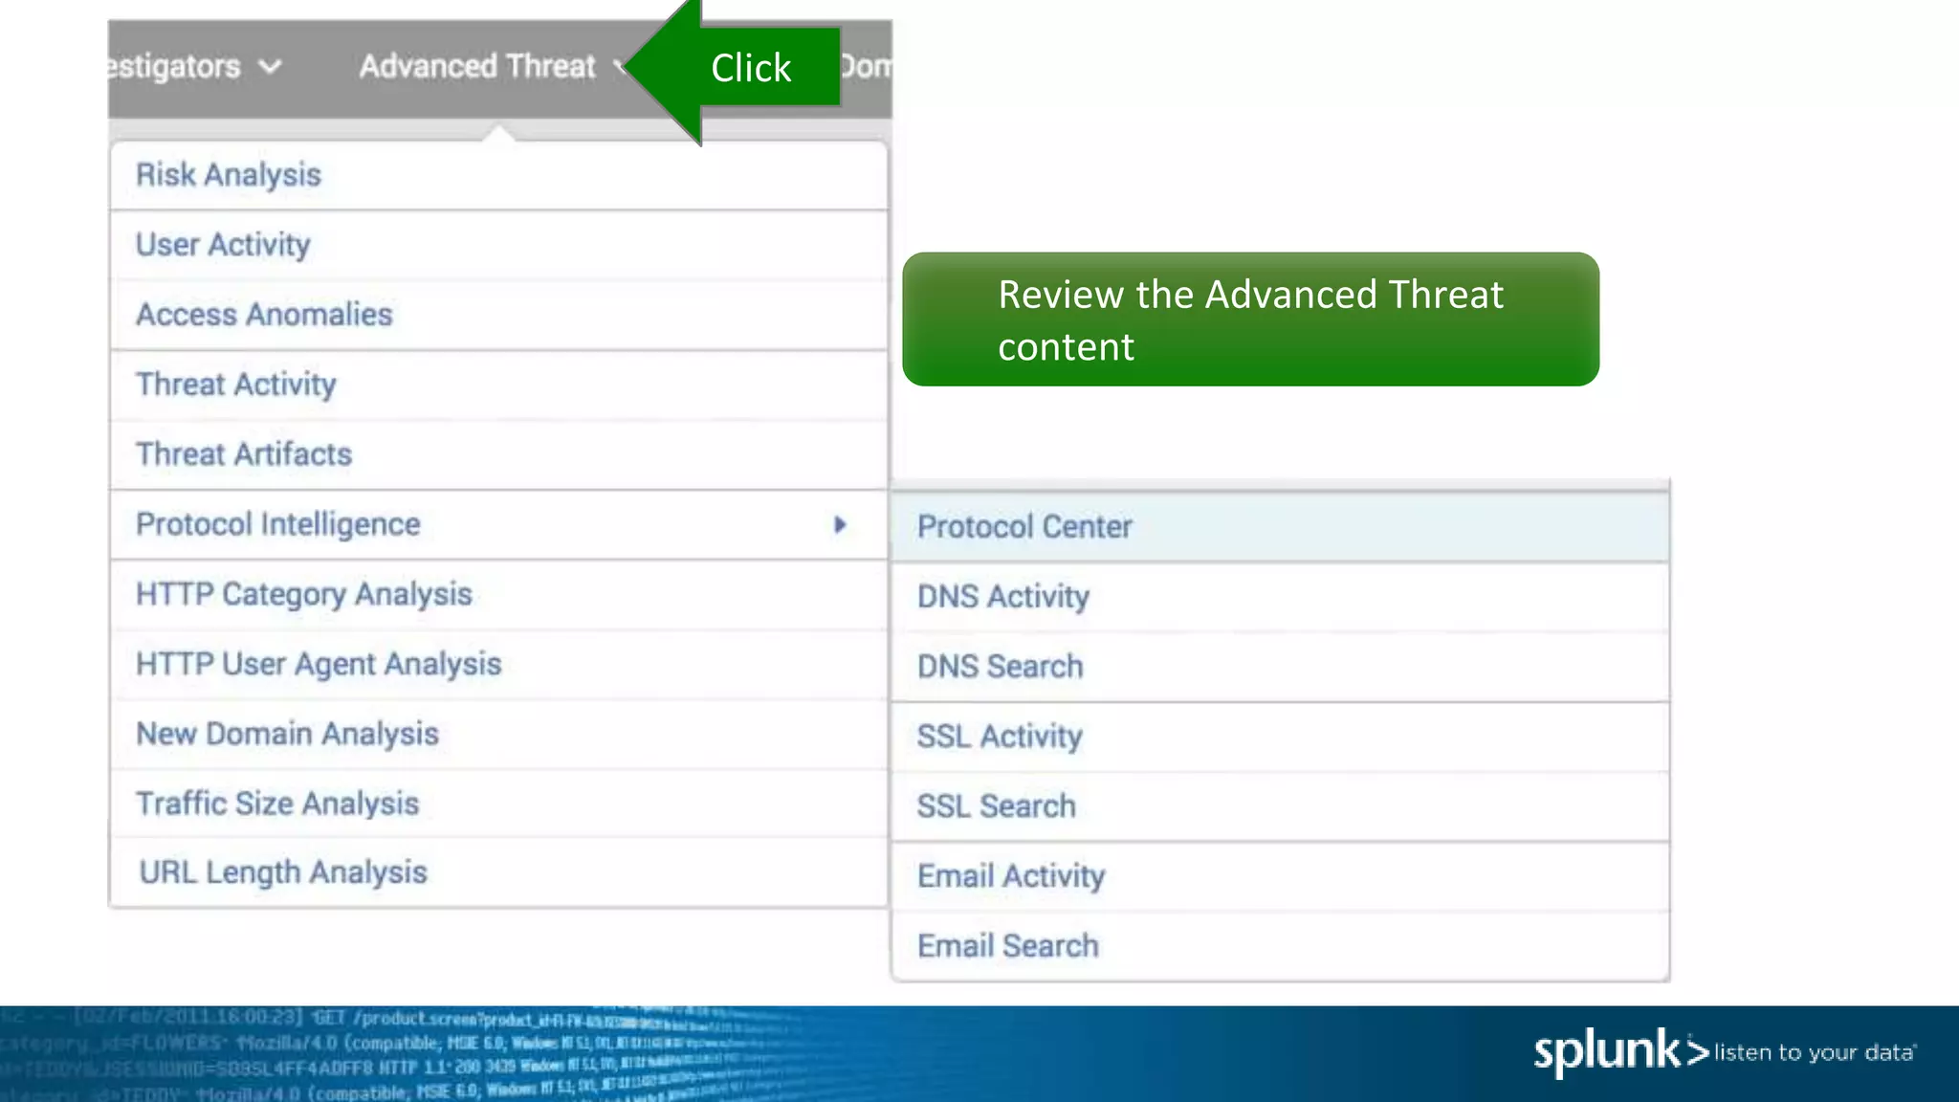Open User Activity dashboard
The image size is (1959, 1102).
click(498, 245)
